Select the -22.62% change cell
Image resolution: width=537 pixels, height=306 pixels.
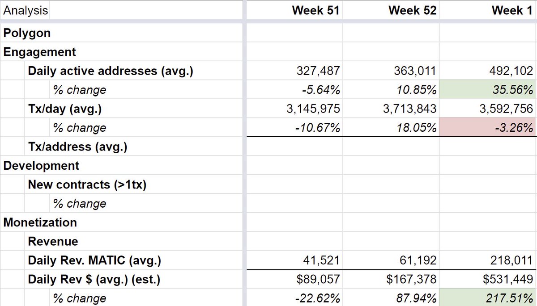click(x=295, y=298)
